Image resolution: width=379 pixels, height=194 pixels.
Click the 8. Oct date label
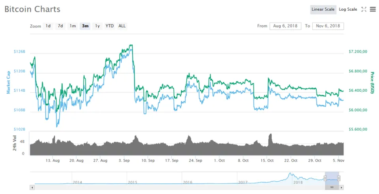click(243, 161)
